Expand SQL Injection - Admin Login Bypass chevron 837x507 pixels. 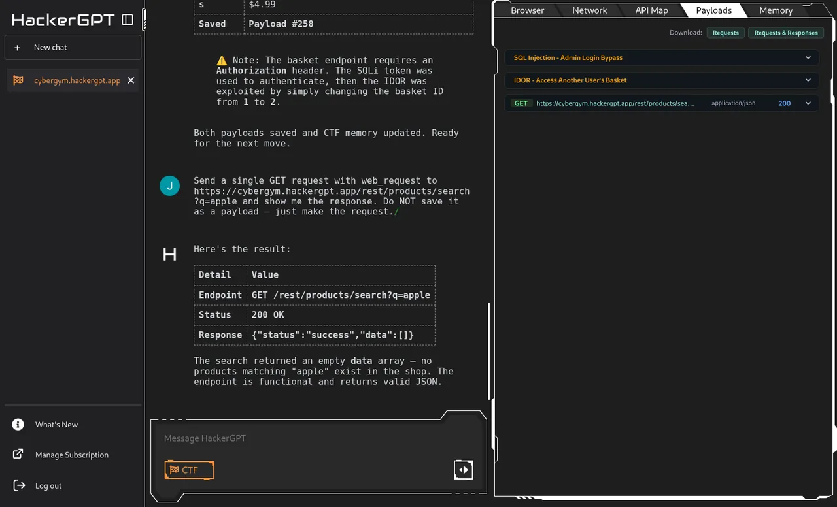(x=808, y=57)
